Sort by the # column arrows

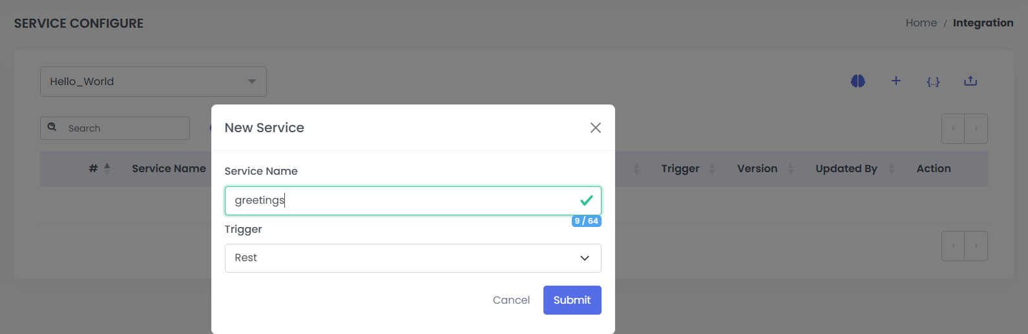(x=107, y=168)
